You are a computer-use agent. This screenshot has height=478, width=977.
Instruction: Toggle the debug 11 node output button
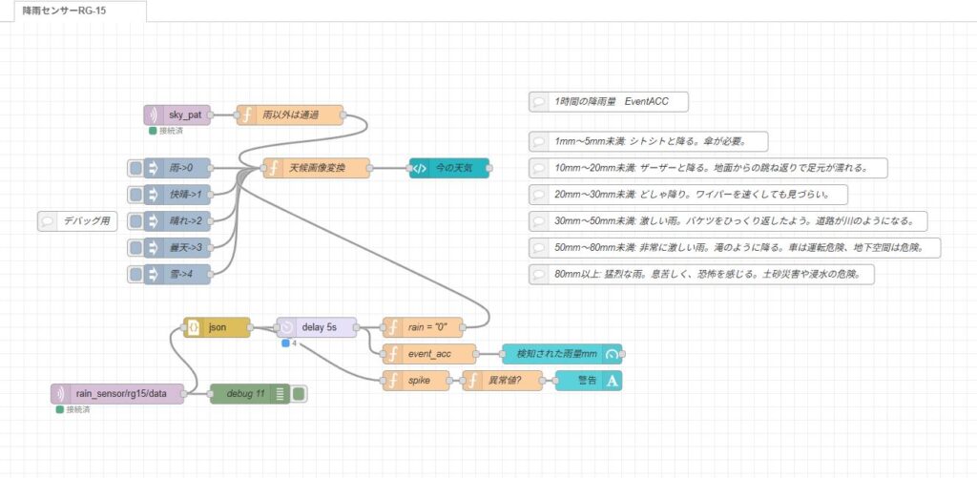coord(300,393)
